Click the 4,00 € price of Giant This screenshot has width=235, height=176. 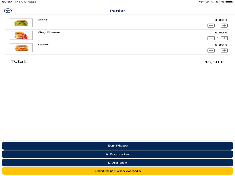pyautogui.click(x=221, y=20)
